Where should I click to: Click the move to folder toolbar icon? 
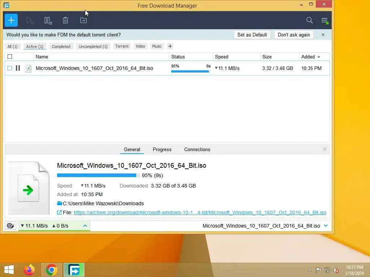click(x=83, y=20)
